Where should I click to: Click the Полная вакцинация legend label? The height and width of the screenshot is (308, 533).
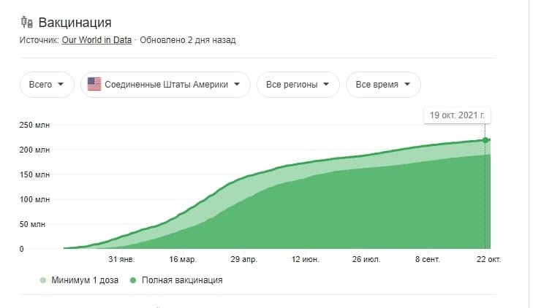click(x=182, y=280)
